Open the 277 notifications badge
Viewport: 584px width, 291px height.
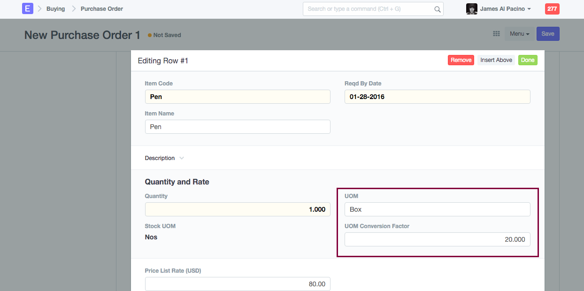(552, 9)
